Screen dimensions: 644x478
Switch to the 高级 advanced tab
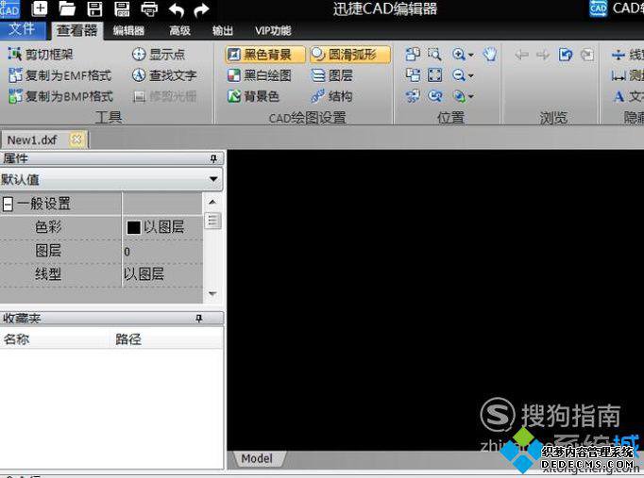pos(180,31)
